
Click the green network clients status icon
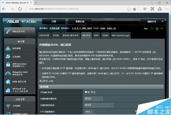[157, 29]
